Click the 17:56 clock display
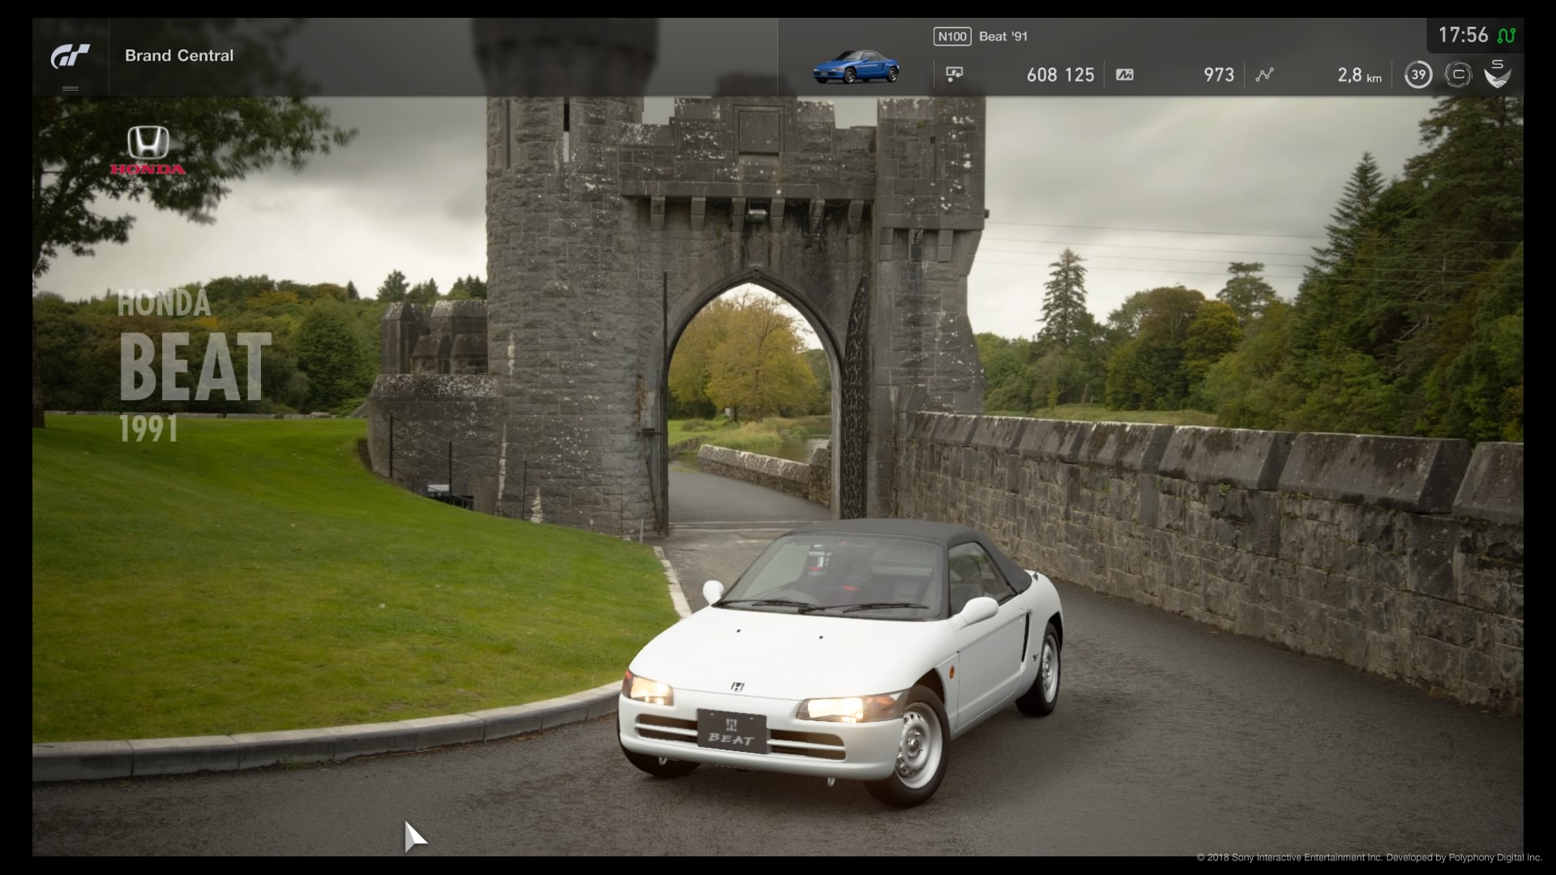 [x=1463, y=35]
